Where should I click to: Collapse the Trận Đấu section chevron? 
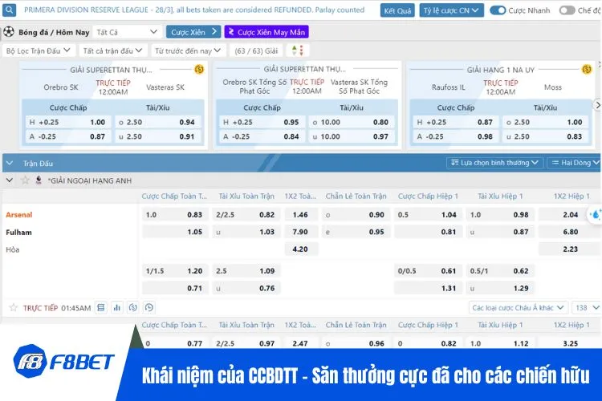10,163
